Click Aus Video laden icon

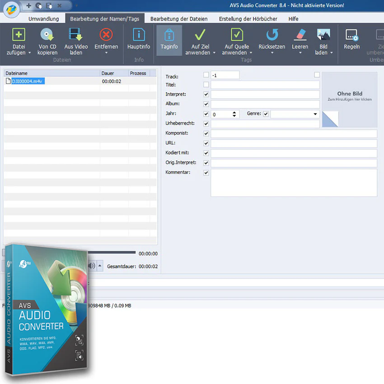76,34
